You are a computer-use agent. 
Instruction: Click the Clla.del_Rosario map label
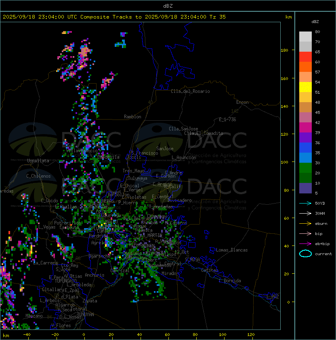coord(190,91)
